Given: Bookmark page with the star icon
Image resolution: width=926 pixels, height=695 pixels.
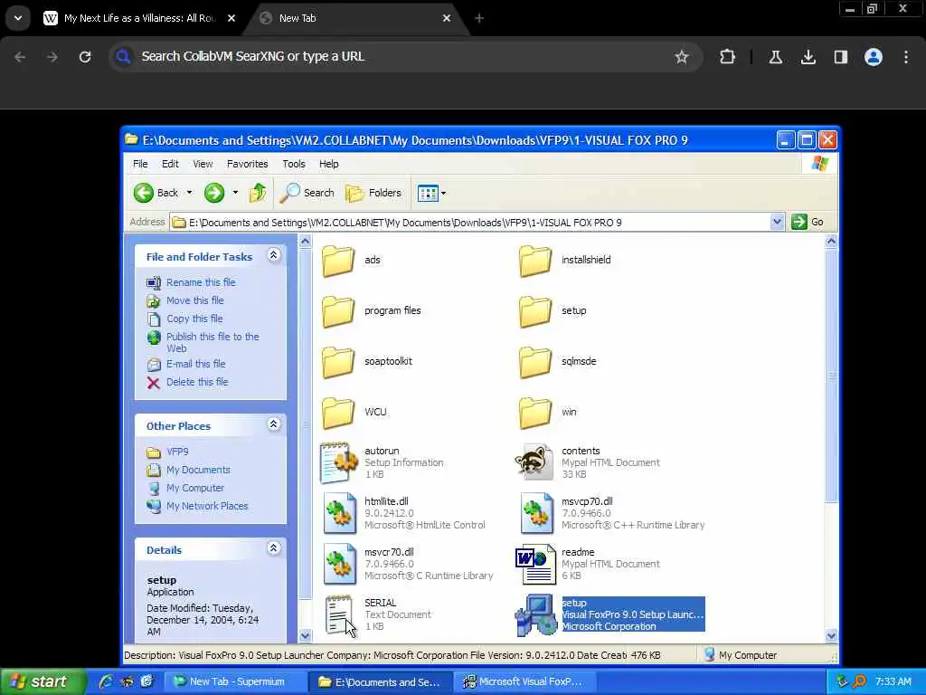Looking at the screenshot, I should [x=682, y=57].
